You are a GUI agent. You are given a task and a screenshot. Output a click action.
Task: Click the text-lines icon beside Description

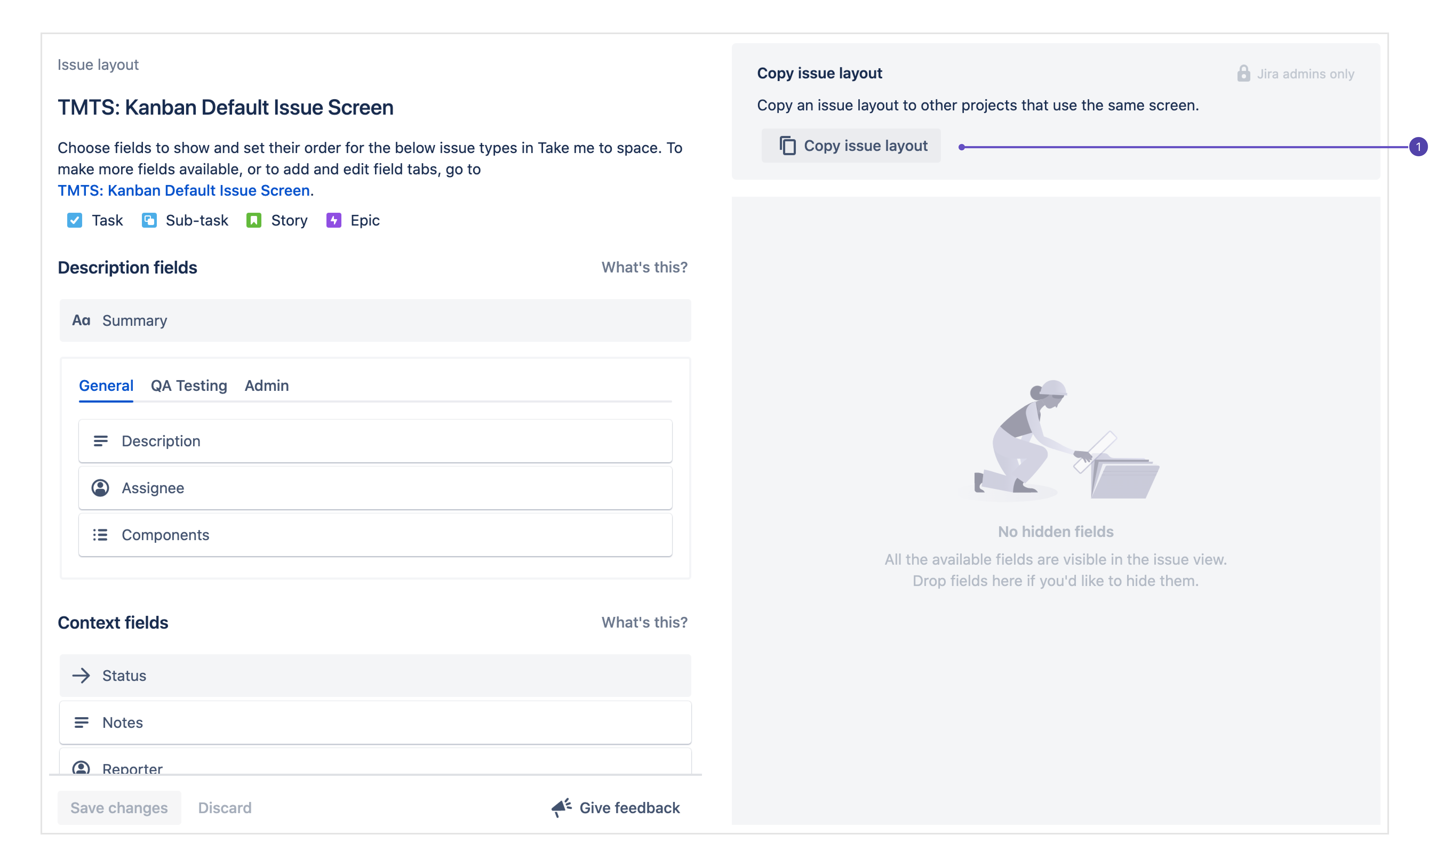(100, 441)
